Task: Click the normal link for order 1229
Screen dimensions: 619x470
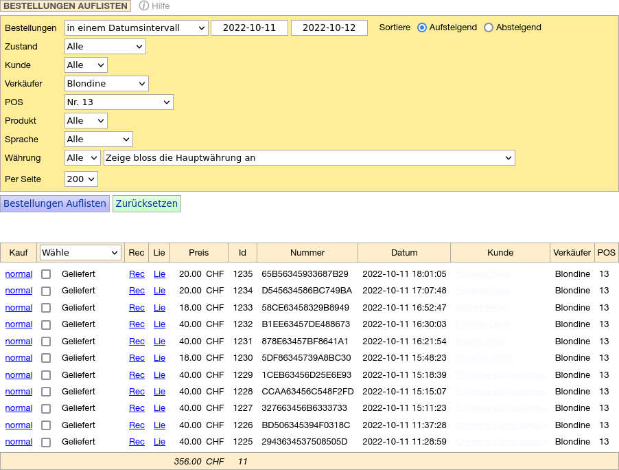Action: point(19,375)
